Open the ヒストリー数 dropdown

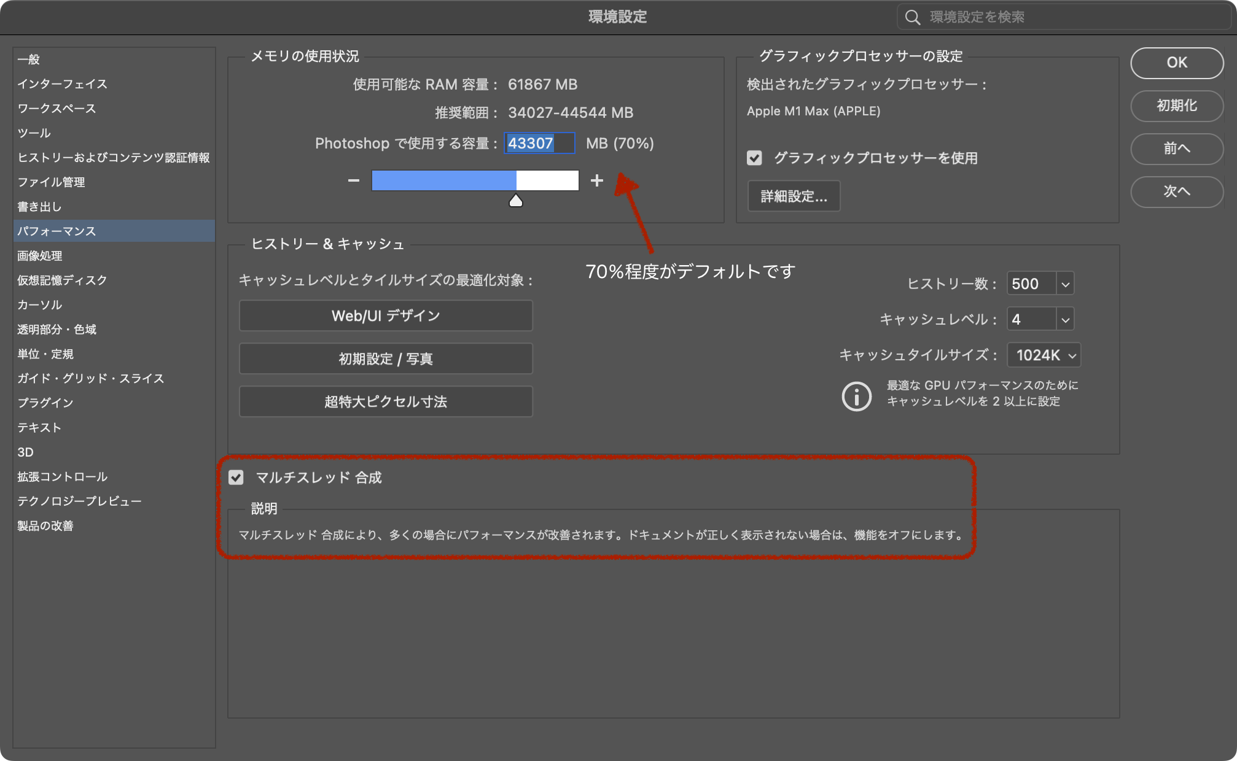click(1065, 283)
